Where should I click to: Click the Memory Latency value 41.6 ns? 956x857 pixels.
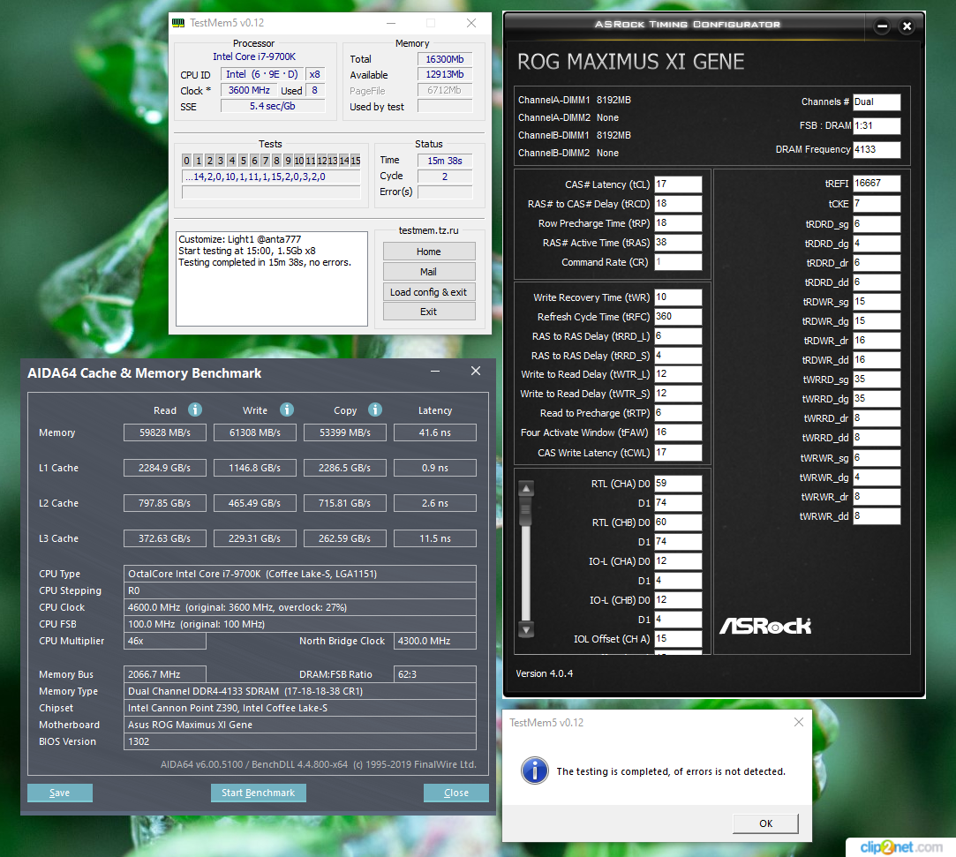pyautogui.click(x=435, y=432)
